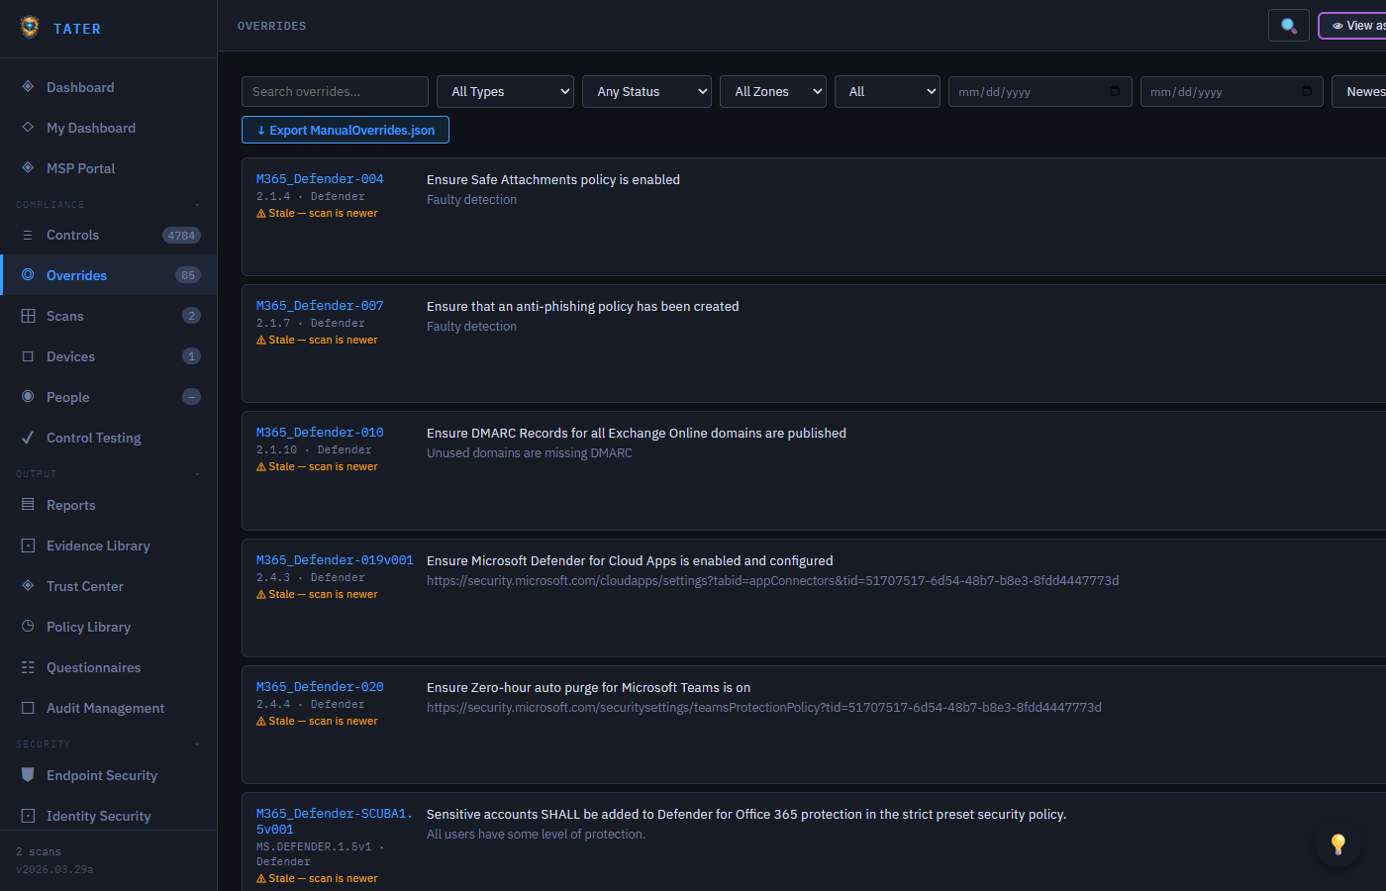
Task: Click the Overrides circle icon
Action: coord(28,275)
